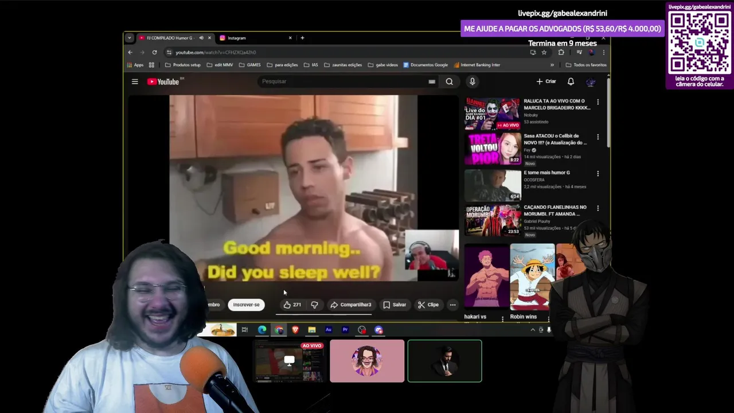
Task: Select the suited man participant tile
Action: point(444,361)
